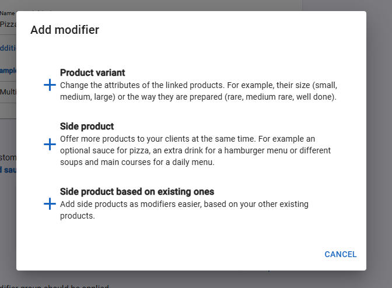Click the plus icon beside Product variant
The image size is (392, 288).
coord(50,85)
